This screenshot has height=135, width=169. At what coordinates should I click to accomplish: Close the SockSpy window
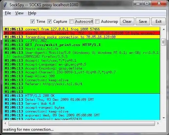click(x=159, y=4)
